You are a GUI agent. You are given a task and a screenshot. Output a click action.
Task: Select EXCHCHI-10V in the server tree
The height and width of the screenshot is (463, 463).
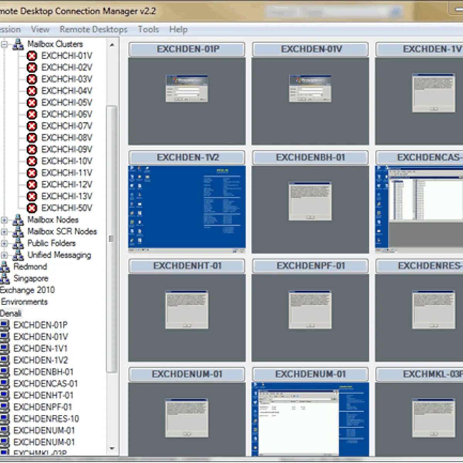(x=67, y=161)
